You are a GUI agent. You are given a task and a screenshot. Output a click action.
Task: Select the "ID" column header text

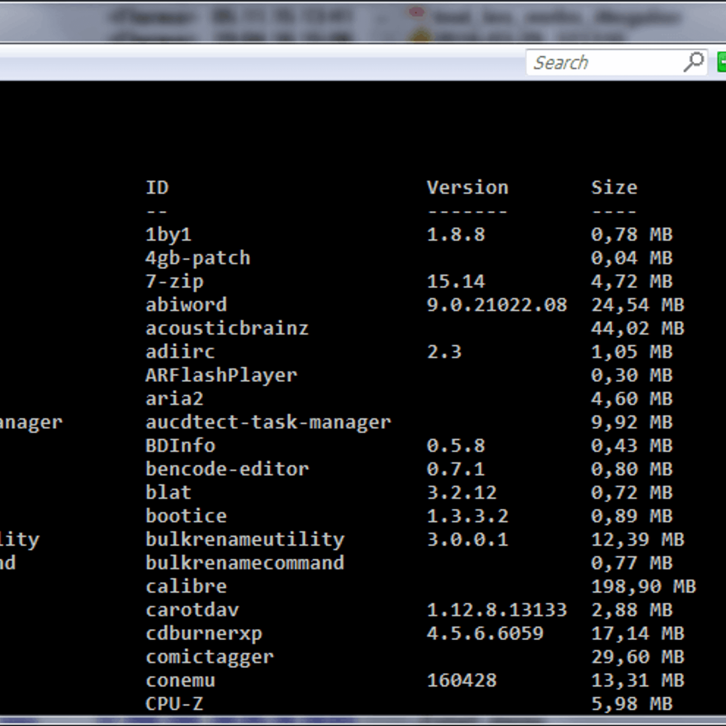(x=157, y=187)
